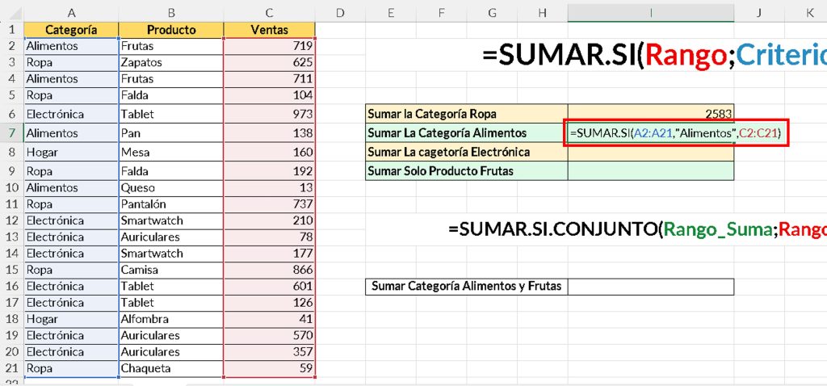Select the "Alfombra" product cell
The image size is (827, 386).
(x=171, y=319)
